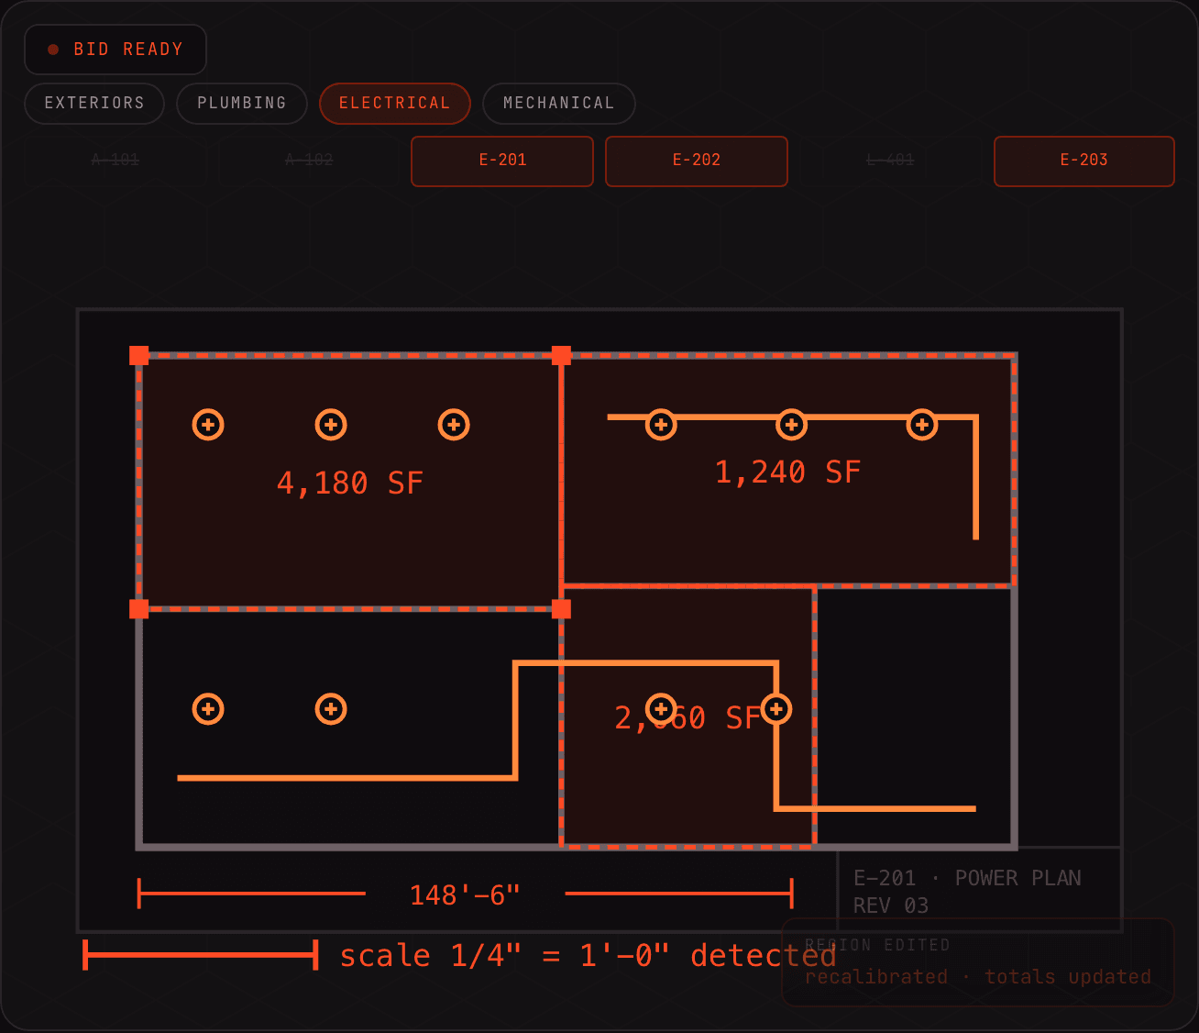Select the MECHANICAL discipline filter

click(559, 103)
